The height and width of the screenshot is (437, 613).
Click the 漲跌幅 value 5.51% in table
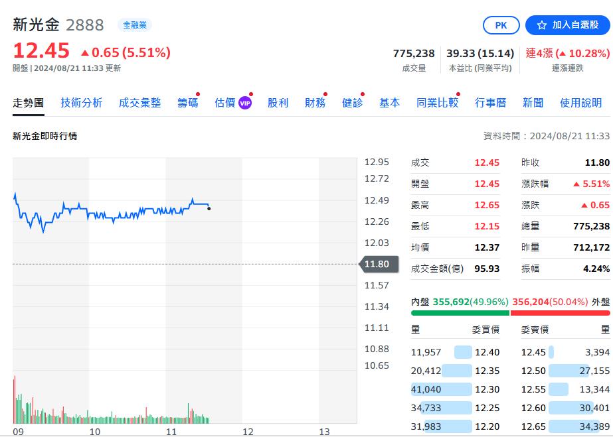[x=592, y=184]
